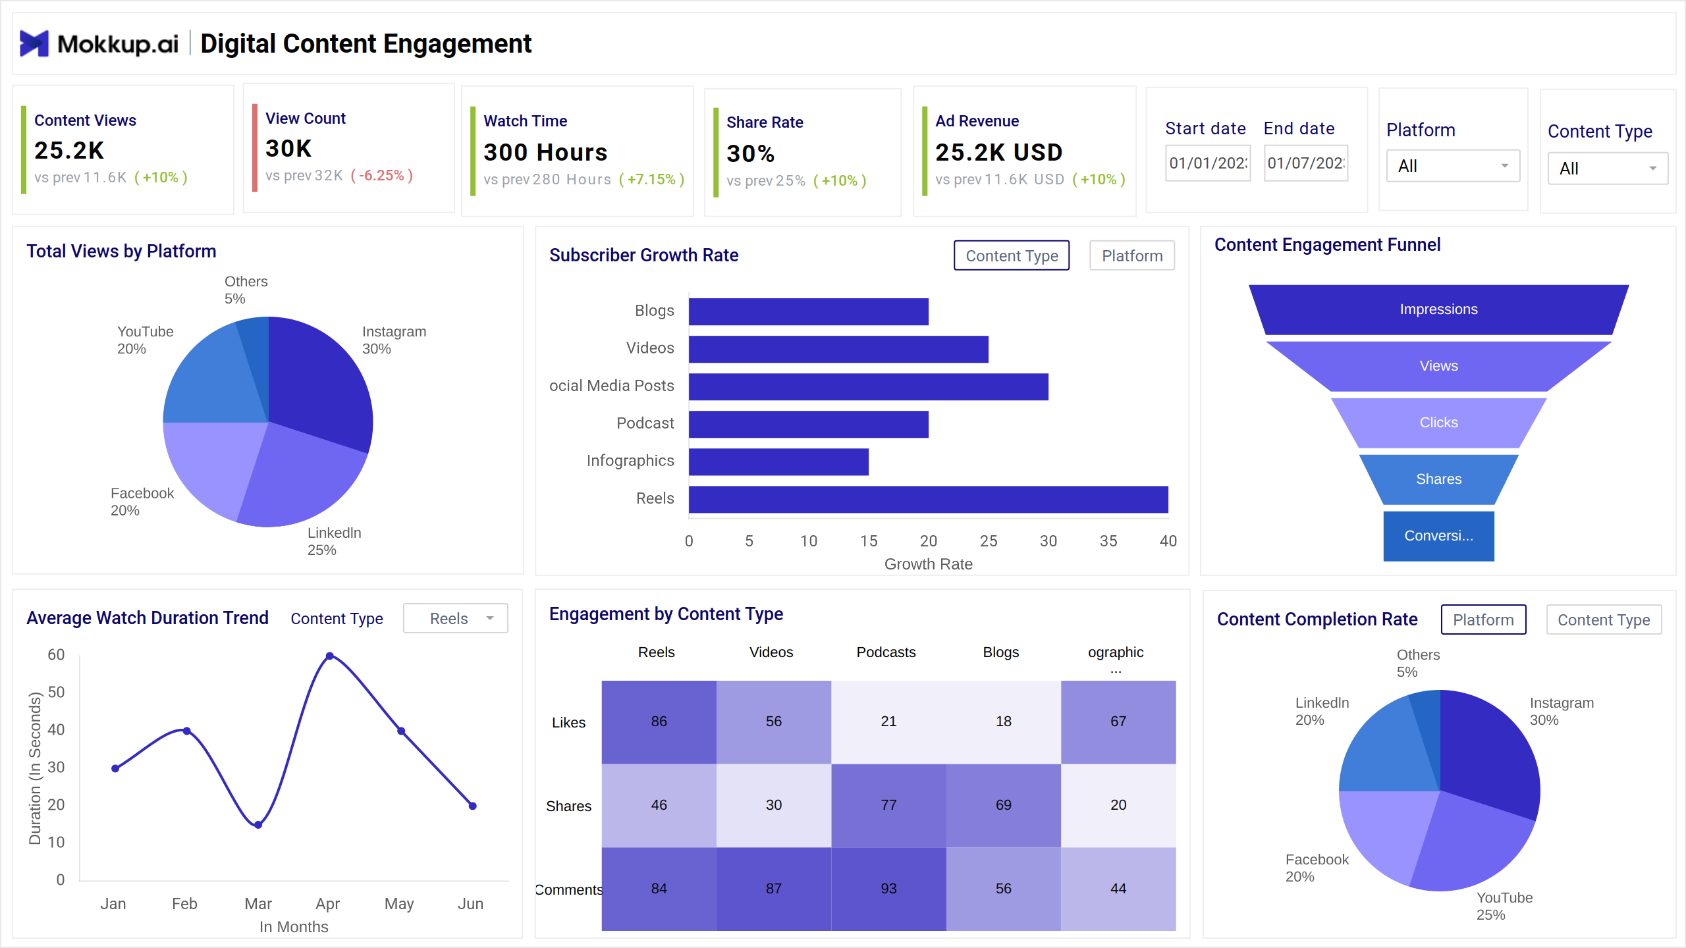
Task: Open the Content Type filter dropdown
Action: coord(1607,169)
